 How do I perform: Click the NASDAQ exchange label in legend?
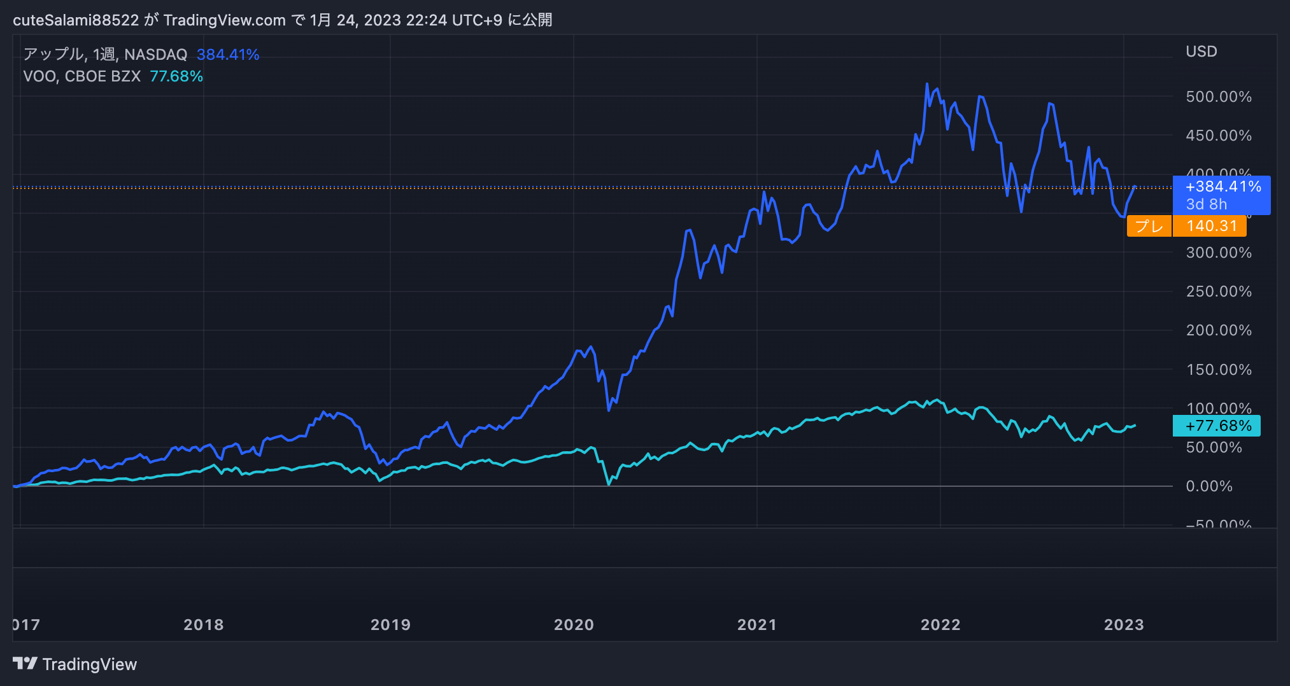[155, 54]
